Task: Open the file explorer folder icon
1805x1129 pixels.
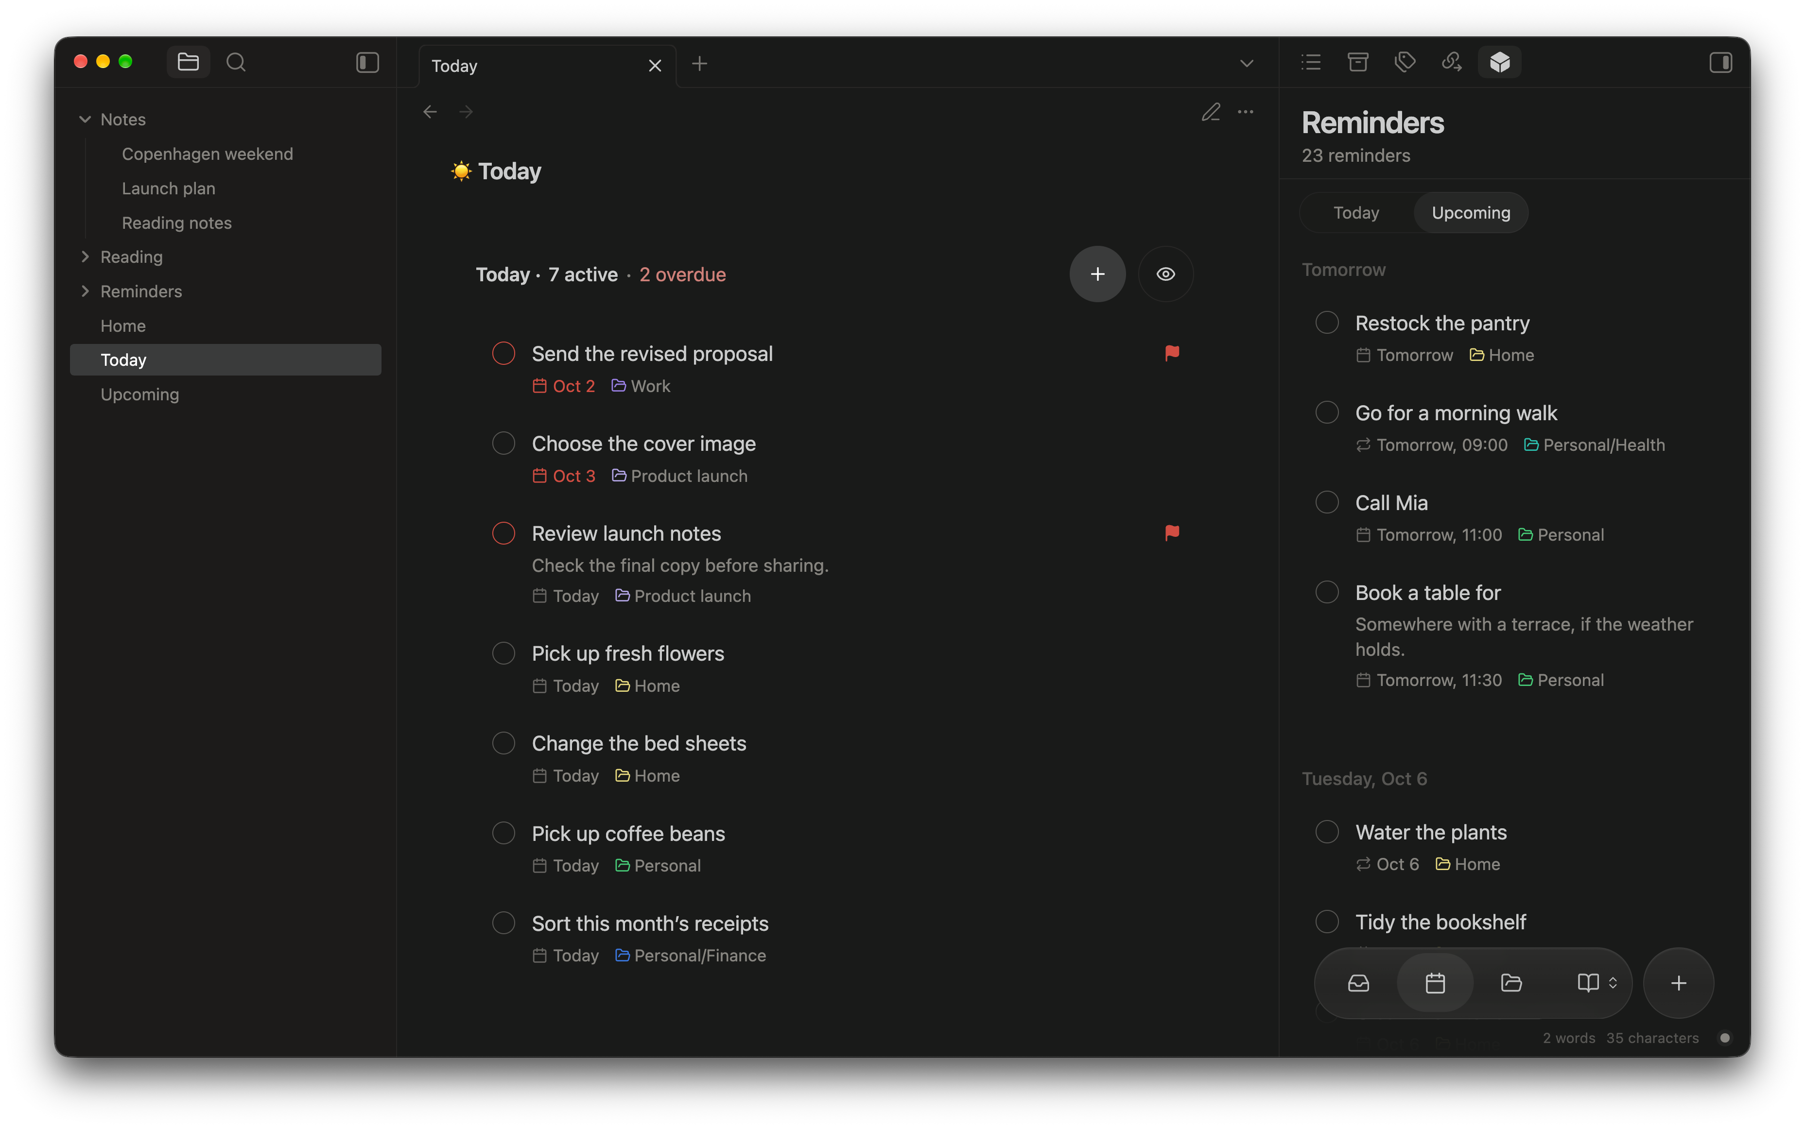Action: coord(188,63)
